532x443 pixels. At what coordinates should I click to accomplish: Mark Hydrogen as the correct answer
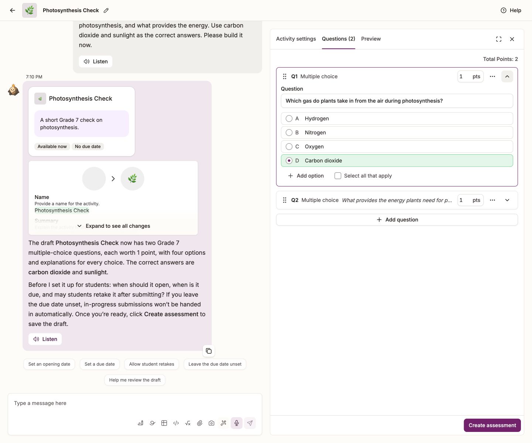(289, 119)
